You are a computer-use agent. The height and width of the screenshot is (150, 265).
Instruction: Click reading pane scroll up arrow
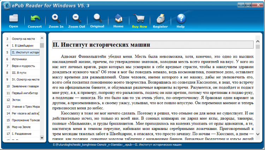coord(258,41)
